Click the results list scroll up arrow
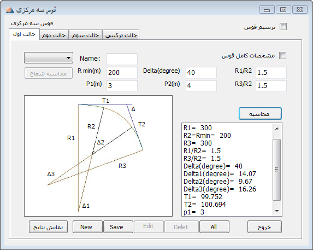Image resolution: width=313 pixels, height=250 pixels. point(277,129)
